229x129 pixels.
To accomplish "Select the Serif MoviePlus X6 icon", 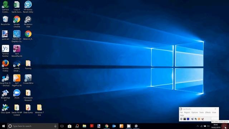I will (17, 51).
